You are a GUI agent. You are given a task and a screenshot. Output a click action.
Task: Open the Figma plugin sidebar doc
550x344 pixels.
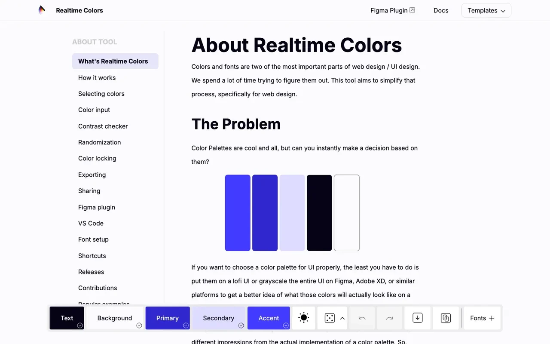(x=97, y=207)
